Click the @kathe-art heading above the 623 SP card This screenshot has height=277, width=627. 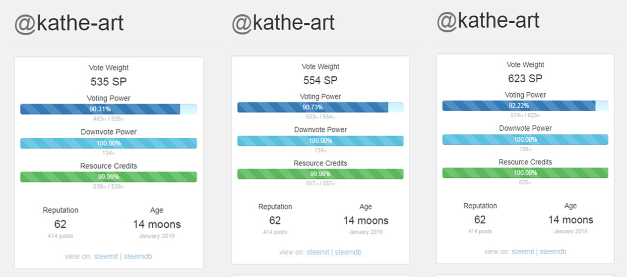click(488, 21)
